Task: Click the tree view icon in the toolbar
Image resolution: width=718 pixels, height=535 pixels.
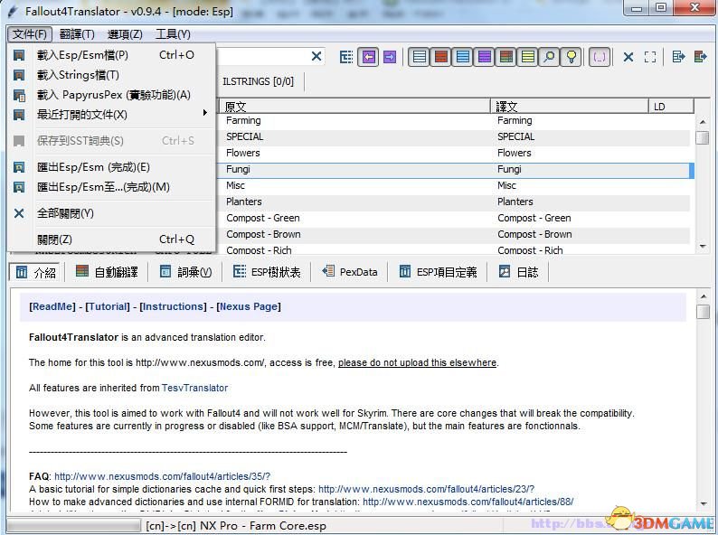Action: [346, 57]
